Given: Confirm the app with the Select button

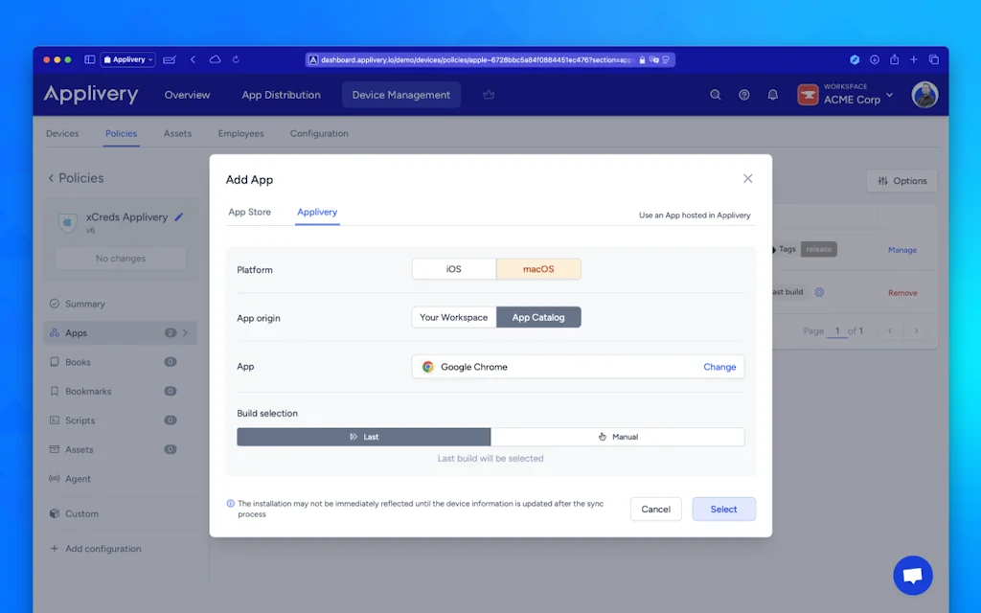Looking at the screenshot, I should (x=723, y=509).
